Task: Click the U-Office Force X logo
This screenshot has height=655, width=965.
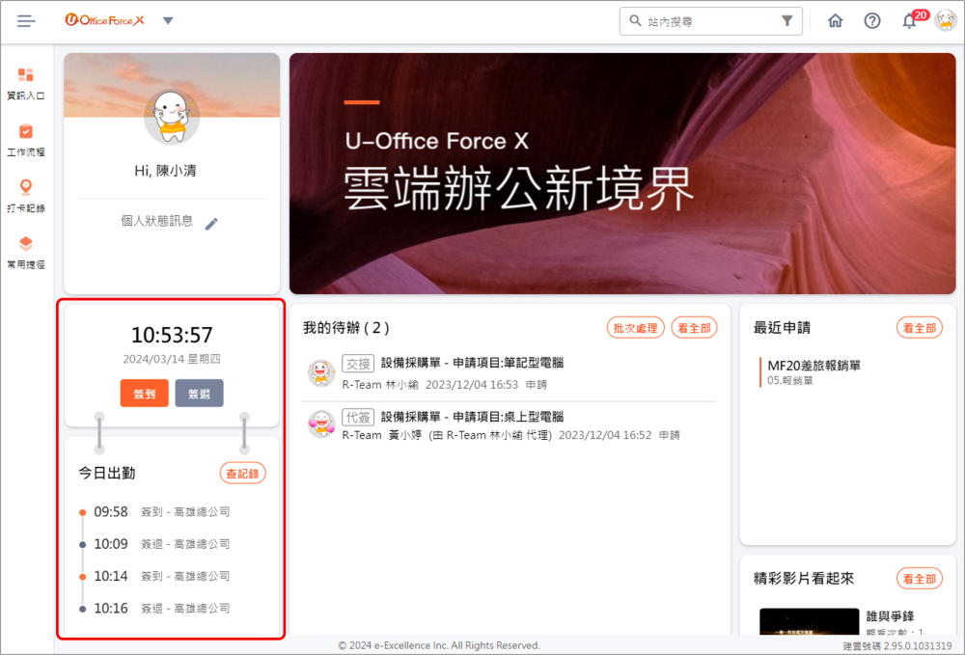Action: pyautogui.click(x=104, y=20)
